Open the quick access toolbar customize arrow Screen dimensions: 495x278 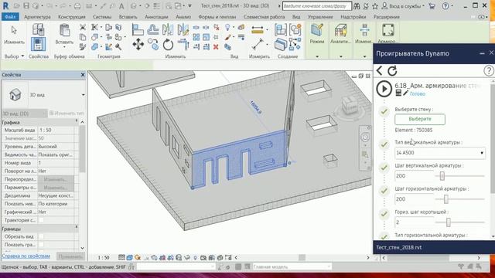(x=189, y=5)
